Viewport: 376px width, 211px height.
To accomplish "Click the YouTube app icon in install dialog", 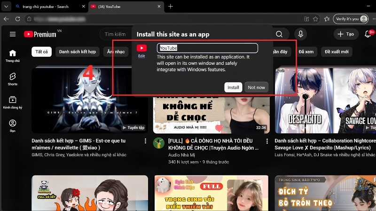I will pos(142,48).
